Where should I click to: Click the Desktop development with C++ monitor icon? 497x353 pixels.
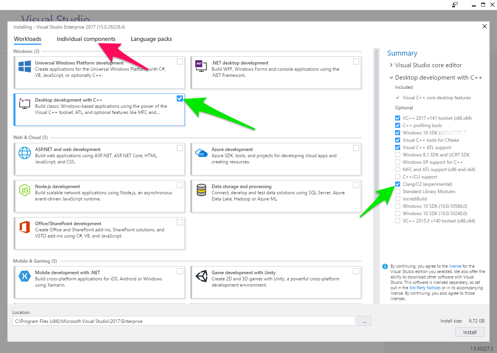(25, 103)
